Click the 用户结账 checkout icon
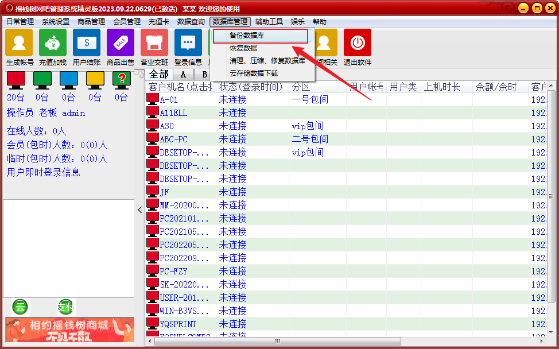This screenshot has width=559, height=349. [87, 44]
